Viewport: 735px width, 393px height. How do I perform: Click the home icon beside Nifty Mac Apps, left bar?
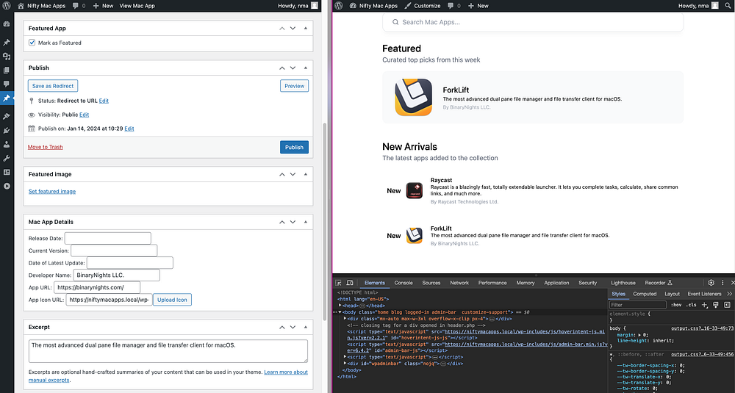[x=21, y=6]
